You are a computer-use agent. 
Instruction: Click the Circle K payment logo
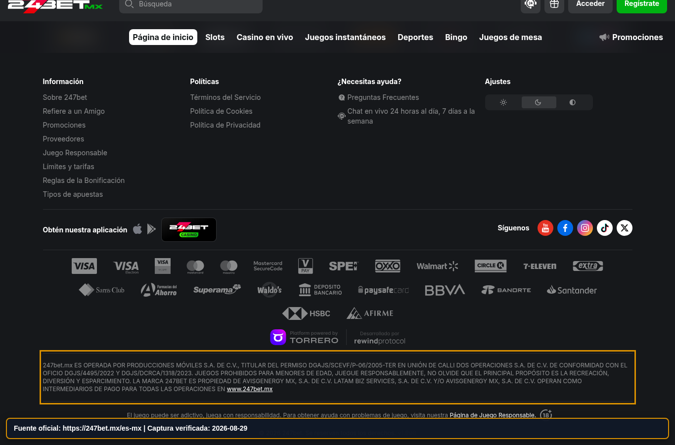491,266
